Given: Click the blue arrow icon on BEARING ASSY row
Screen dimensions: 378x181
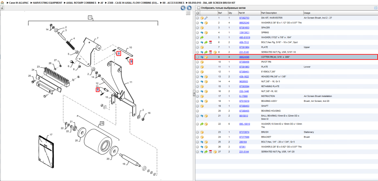Looking at the screenshot, I should (202, 101).
